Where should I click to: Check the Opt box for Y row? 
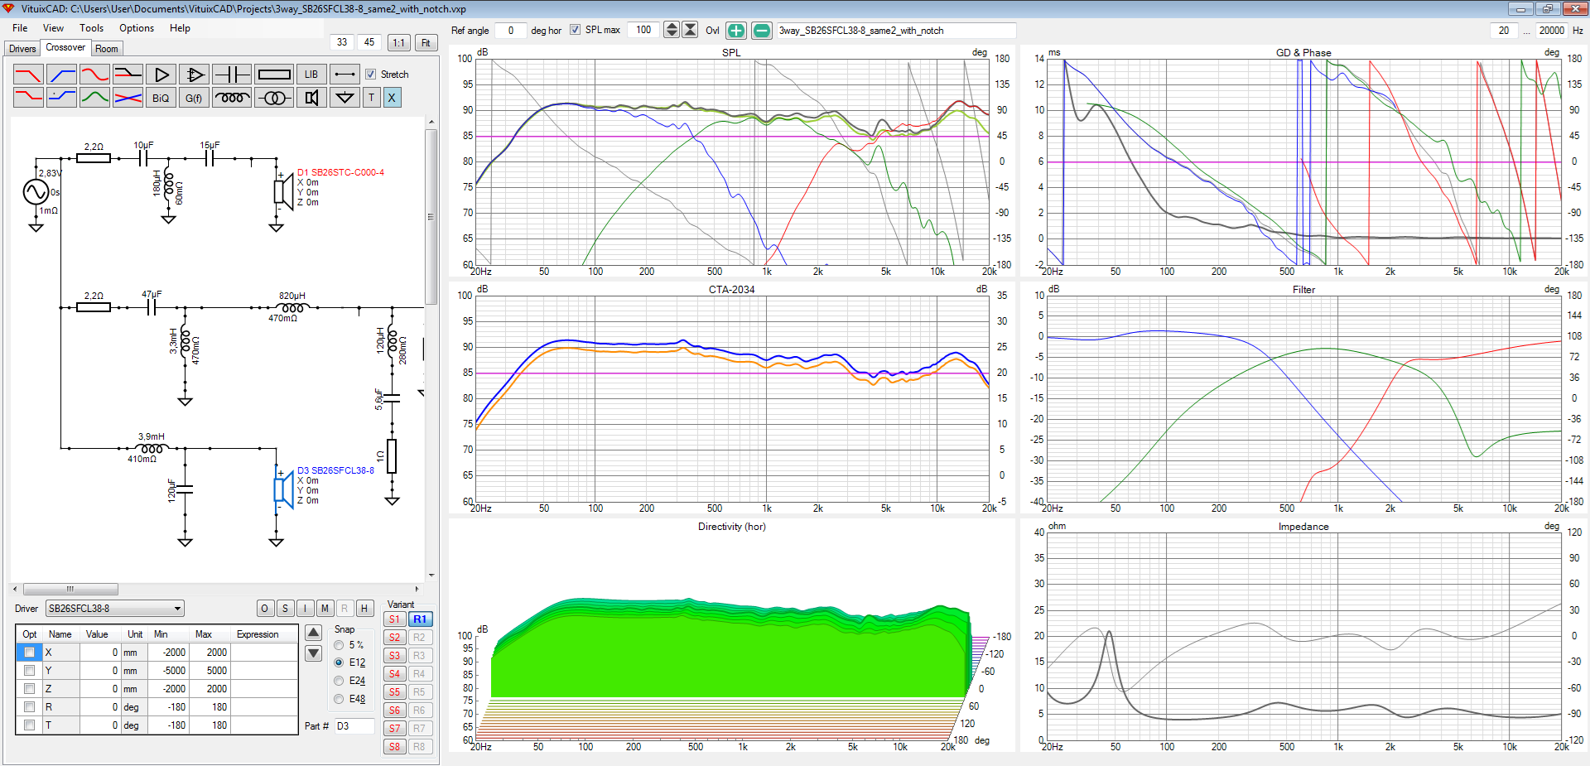pyautogui.click(x=29, y=671)
